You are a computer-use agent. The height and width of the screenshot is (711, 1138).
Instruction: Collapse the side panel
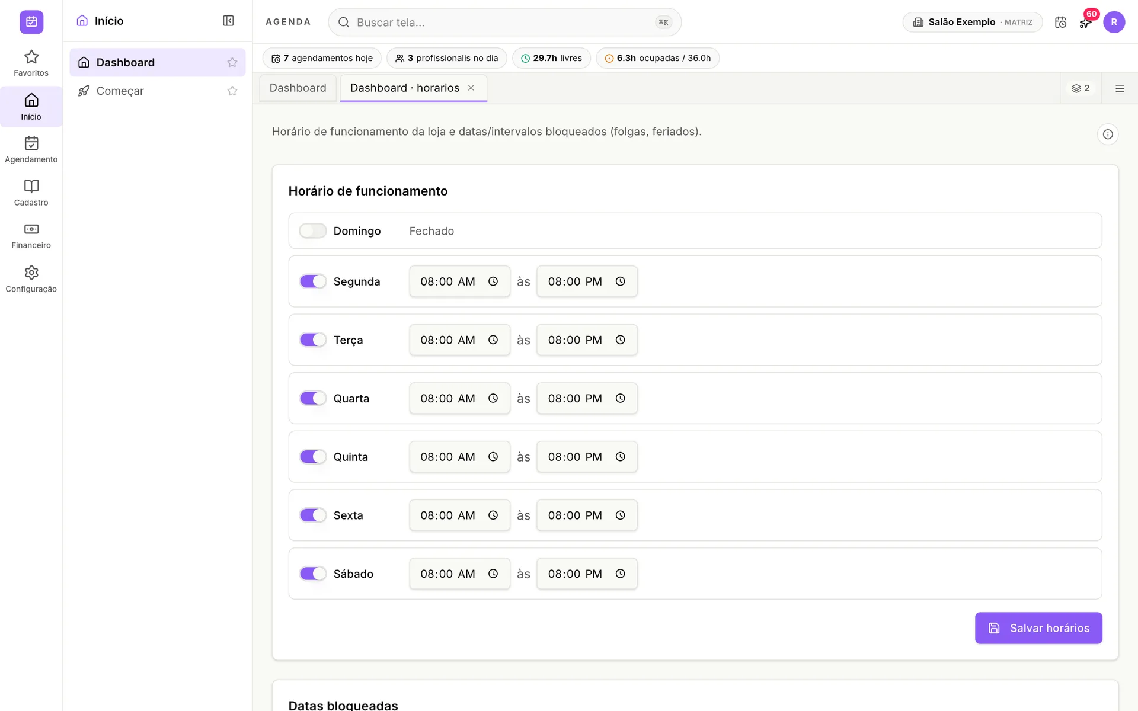pos(228,21)
